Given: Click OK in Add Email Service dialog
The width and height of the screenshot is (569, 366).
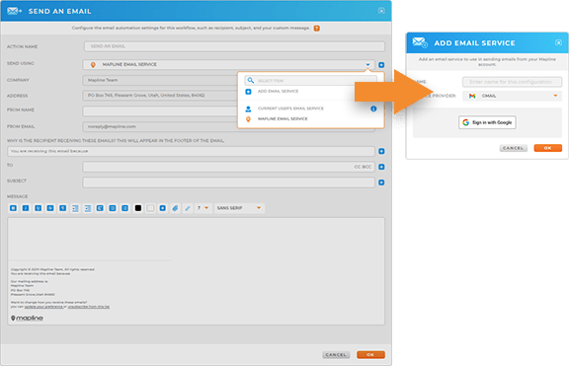Looking at the screenshot, I should tap(547, 148).
